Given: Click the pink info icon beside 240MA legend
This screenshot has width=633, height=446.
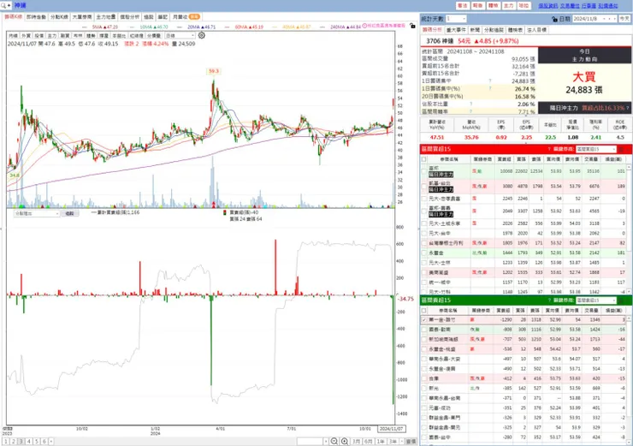Looking at the screenshot, I should [x=364, y=26].
